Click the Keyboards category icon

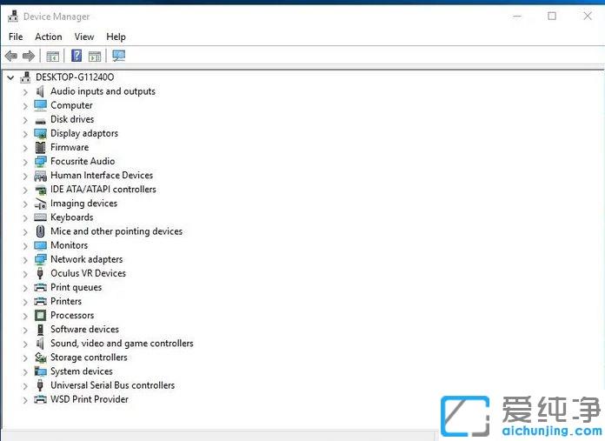[x=40, y=217]
